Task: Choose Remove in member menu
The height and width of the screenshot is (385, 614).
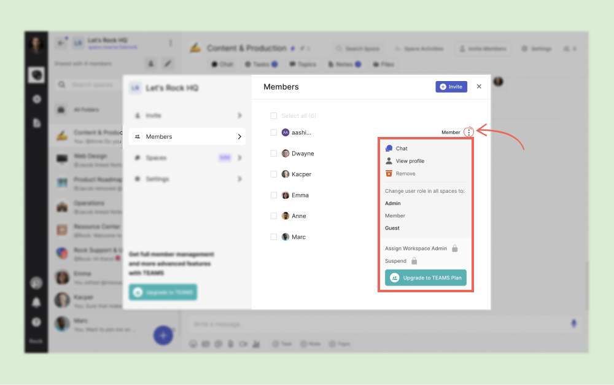Action: (x=405, y=174)
